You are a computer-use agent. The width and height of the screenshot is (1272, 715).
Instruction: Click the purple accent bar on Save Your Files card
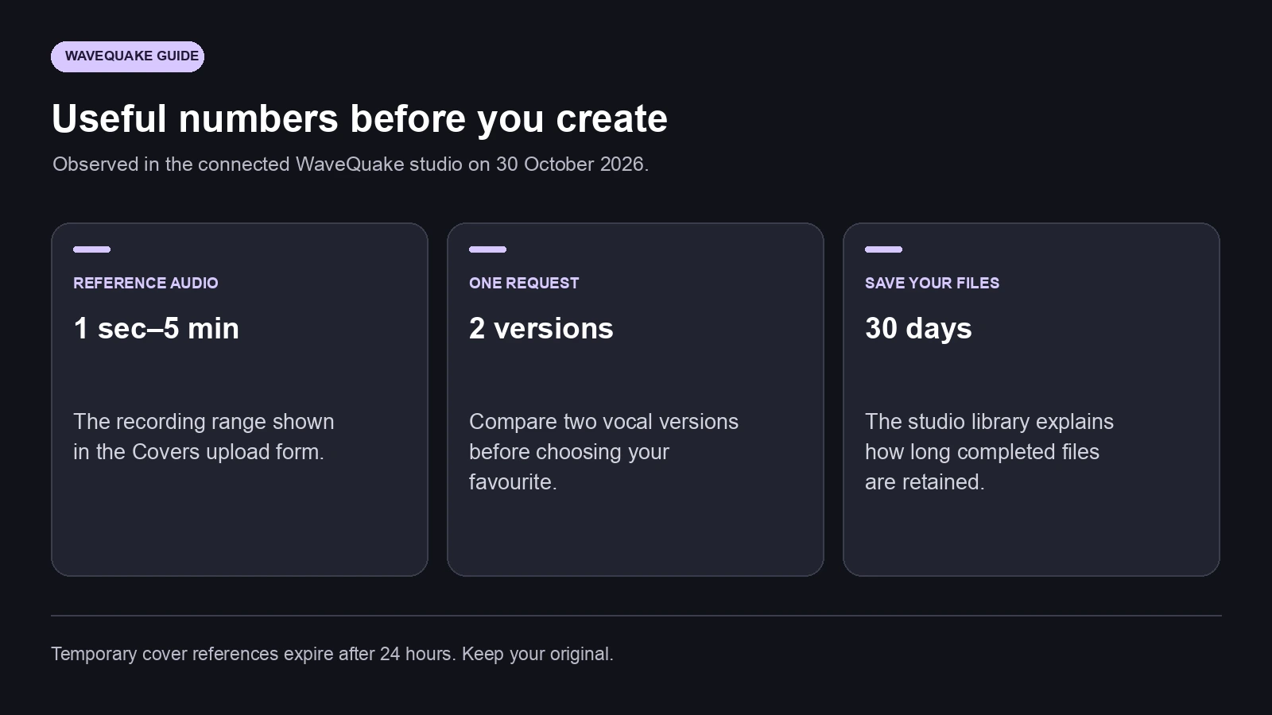883,249
